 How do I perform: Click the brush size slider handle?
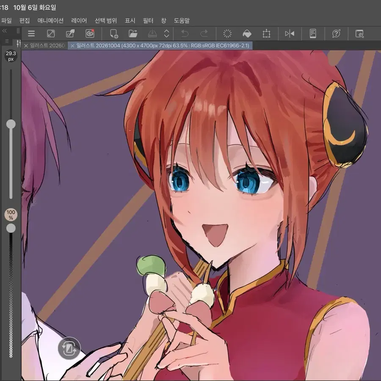(x=11, y=124)
